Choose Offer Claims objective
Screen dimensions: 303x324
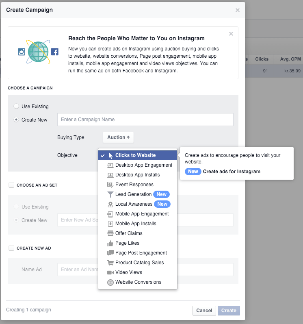[x=138, y=233]
